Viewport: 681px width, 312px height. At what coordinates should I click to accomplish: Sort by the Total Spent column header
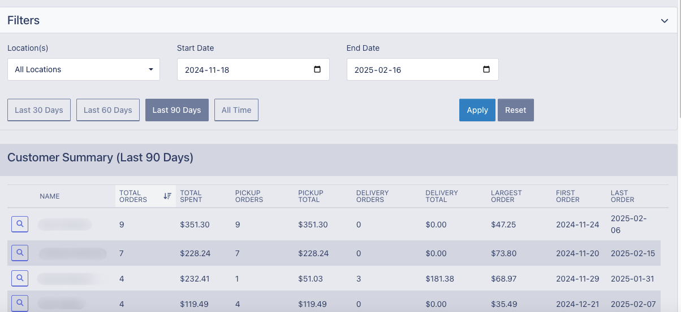point(191,196)
